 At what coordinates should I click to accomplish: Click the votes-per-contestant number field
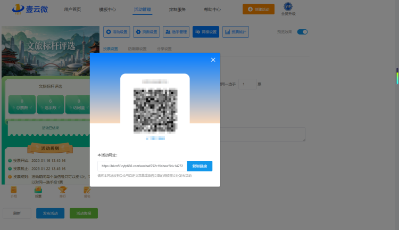[247, 84]
